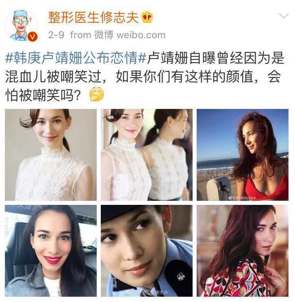Image resolution: width=295 pixels, height=302 pixels.
Task: Tap the covering-mouth laughing emoji
Action: tap(97, 94)
